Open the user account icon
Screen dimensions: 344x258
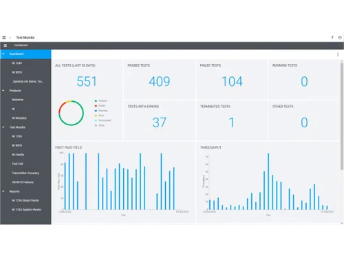pyautogui.click(x=340, y=38)
